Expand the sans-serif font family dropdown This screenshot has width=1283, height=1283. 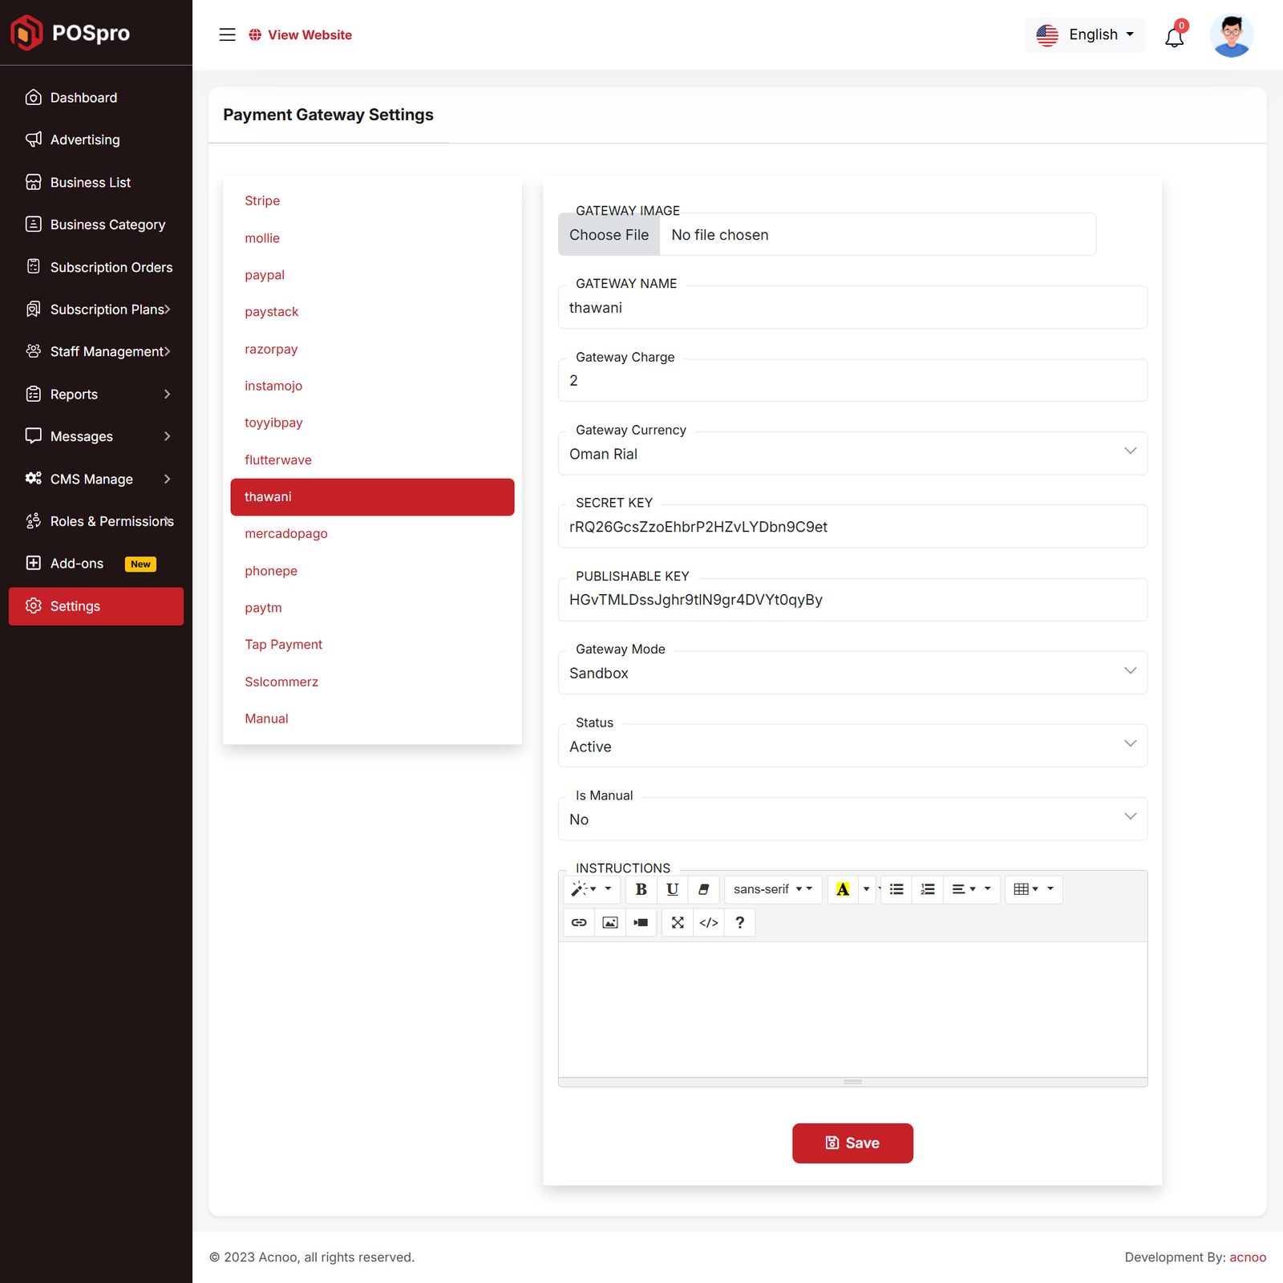772,889
